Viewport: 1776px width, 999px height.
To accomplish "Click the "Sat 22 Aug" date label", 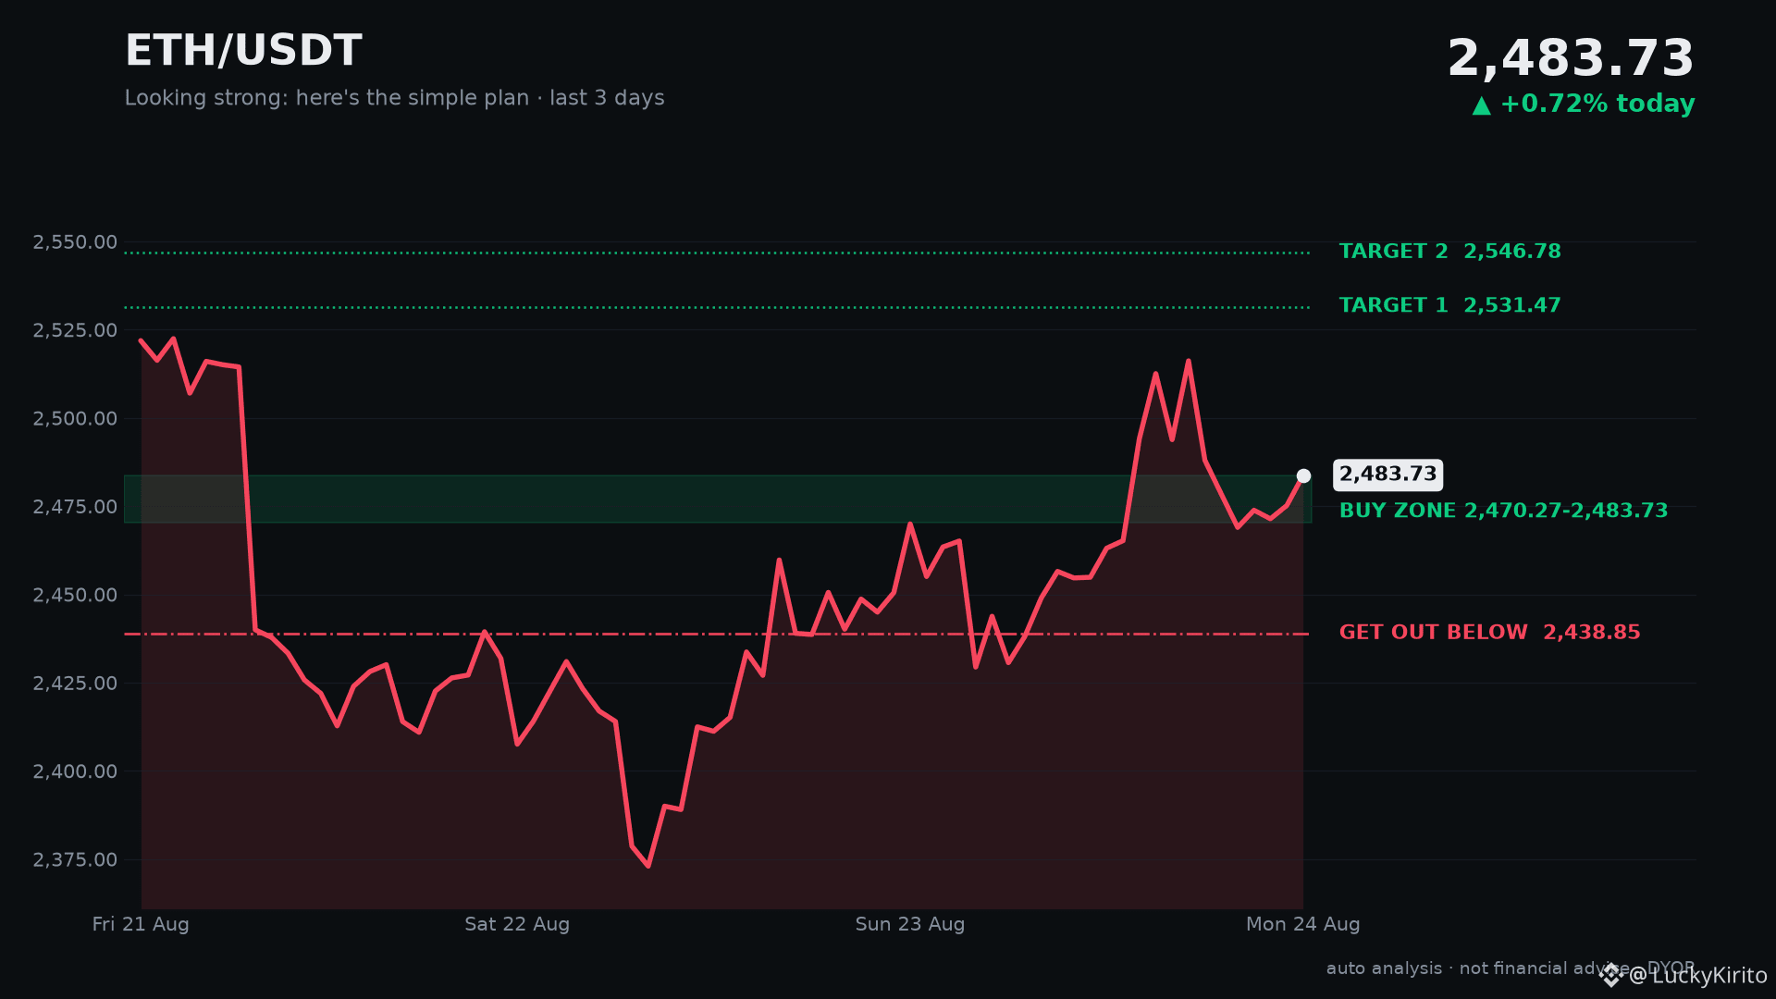I will tap(517, 924).
